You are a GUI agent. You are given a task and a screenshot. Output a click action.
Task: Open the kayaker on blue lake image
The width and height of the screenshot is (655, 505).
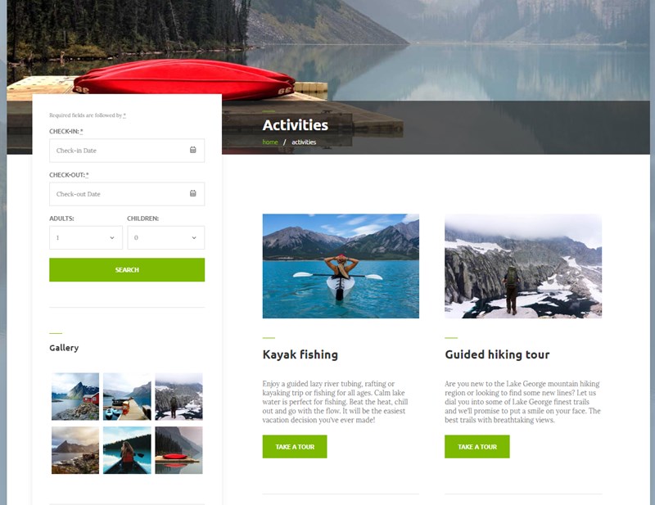point(341,266)
